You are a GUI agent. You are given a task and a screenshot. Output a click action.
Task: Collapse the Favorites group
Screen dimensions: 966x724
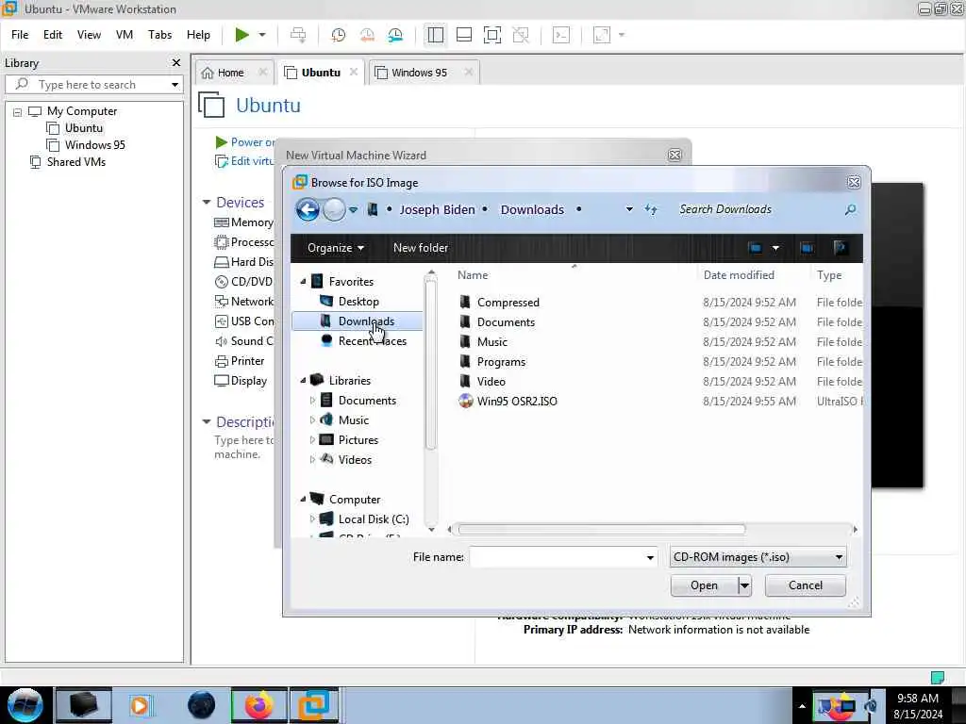click(303, 282)
